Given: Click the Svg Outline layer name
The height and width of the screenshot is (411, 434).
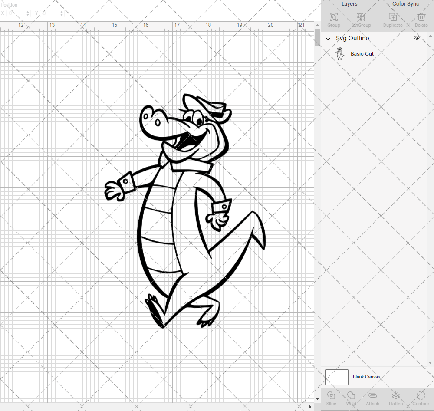Looking at the screenshot, I should coord(352,38).
